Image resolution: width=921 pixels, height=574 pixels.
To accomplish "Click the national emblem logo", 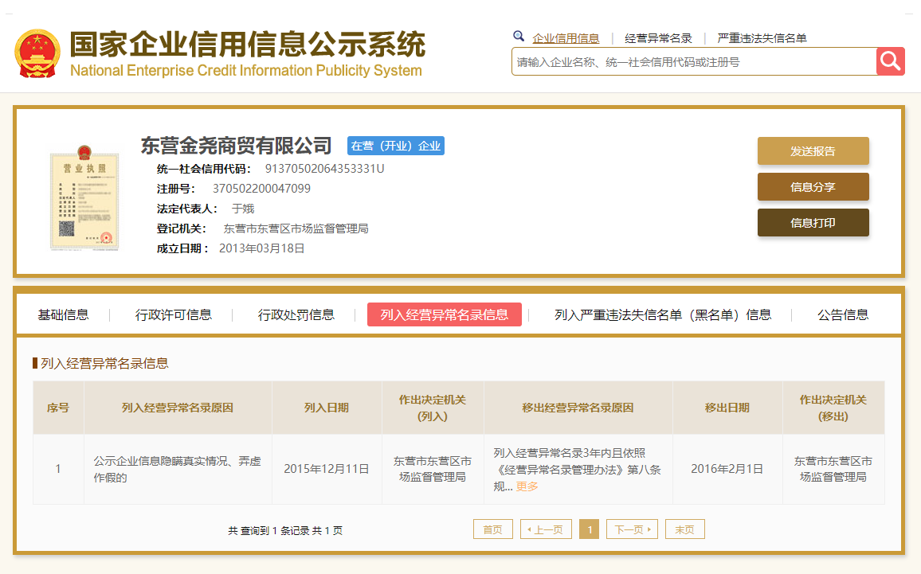I will tap(37, 53).
